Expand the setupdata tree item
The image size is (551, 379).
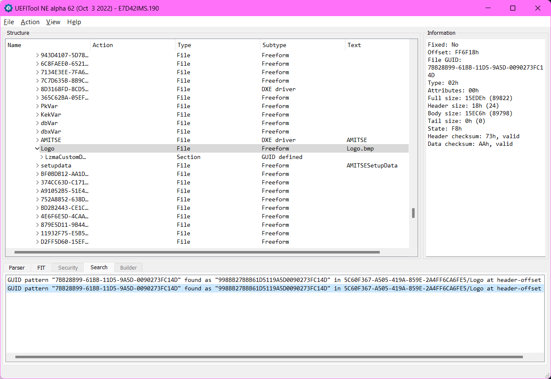point(37,165)
